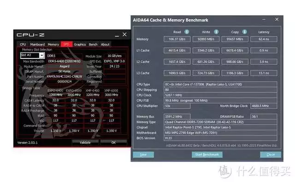Go to the About tab
The height and width of the screenshot is (183, 295).
(x=105, y=44)
